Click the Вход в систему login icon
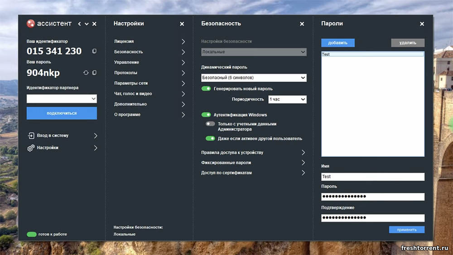The width and height of the screenshot is (453, 255). click(x=31, y=136)
